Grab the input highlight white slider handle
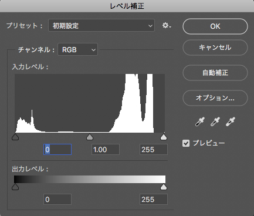The image size is (254, 216). pyautogui.click(x=164, y=137)
